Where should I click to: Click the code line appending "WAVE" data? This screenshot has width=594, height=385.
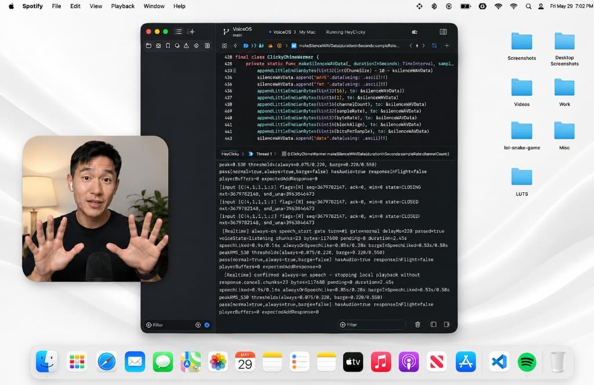[x=322, y=77]
